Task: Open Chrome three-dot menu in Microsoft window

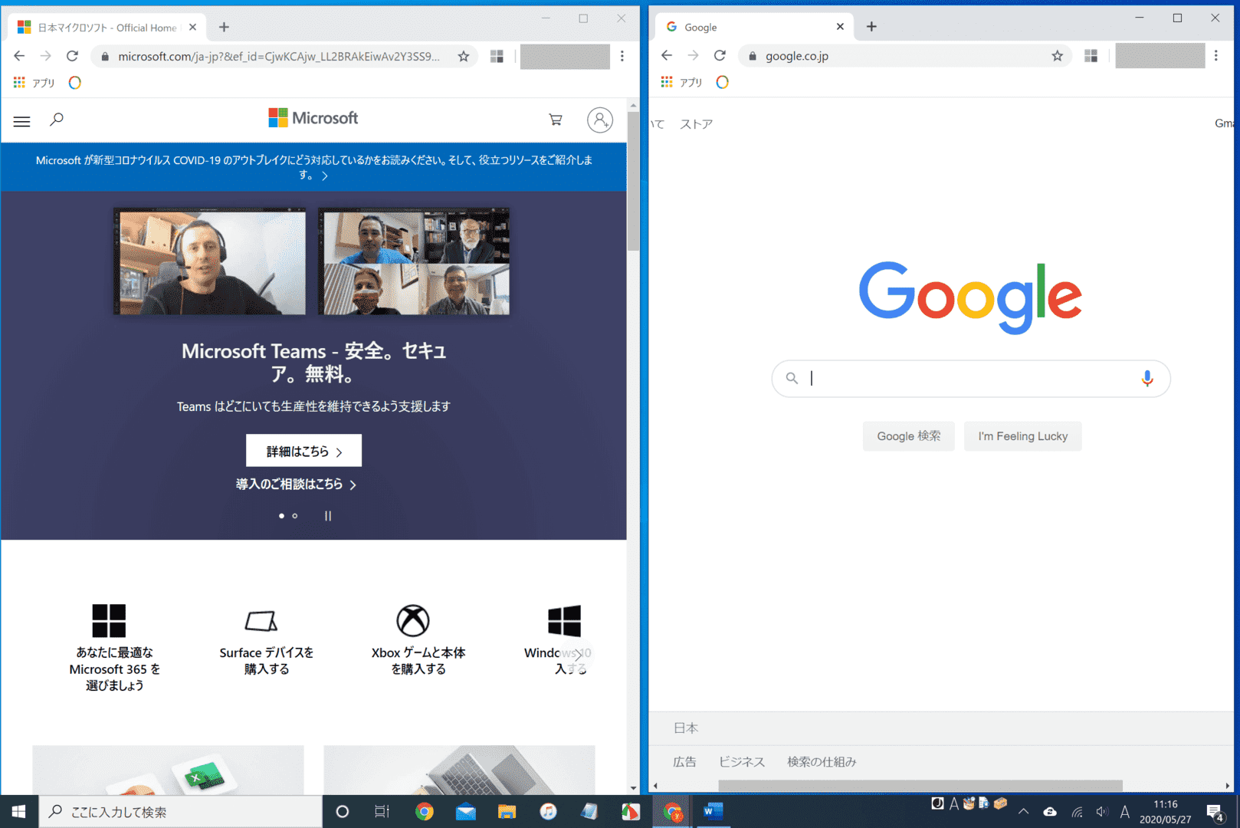Action: tap(622, 56)
